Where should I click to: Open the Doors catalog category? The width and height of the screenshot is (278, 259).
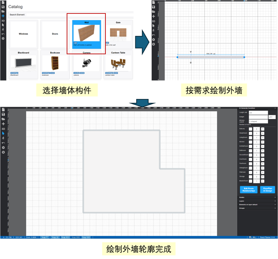click(x=55, y=34)
